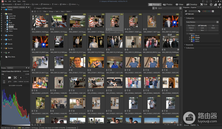Toggle the tagged checkbox in Properties panel
222x129 pixels.
[186, 11]
